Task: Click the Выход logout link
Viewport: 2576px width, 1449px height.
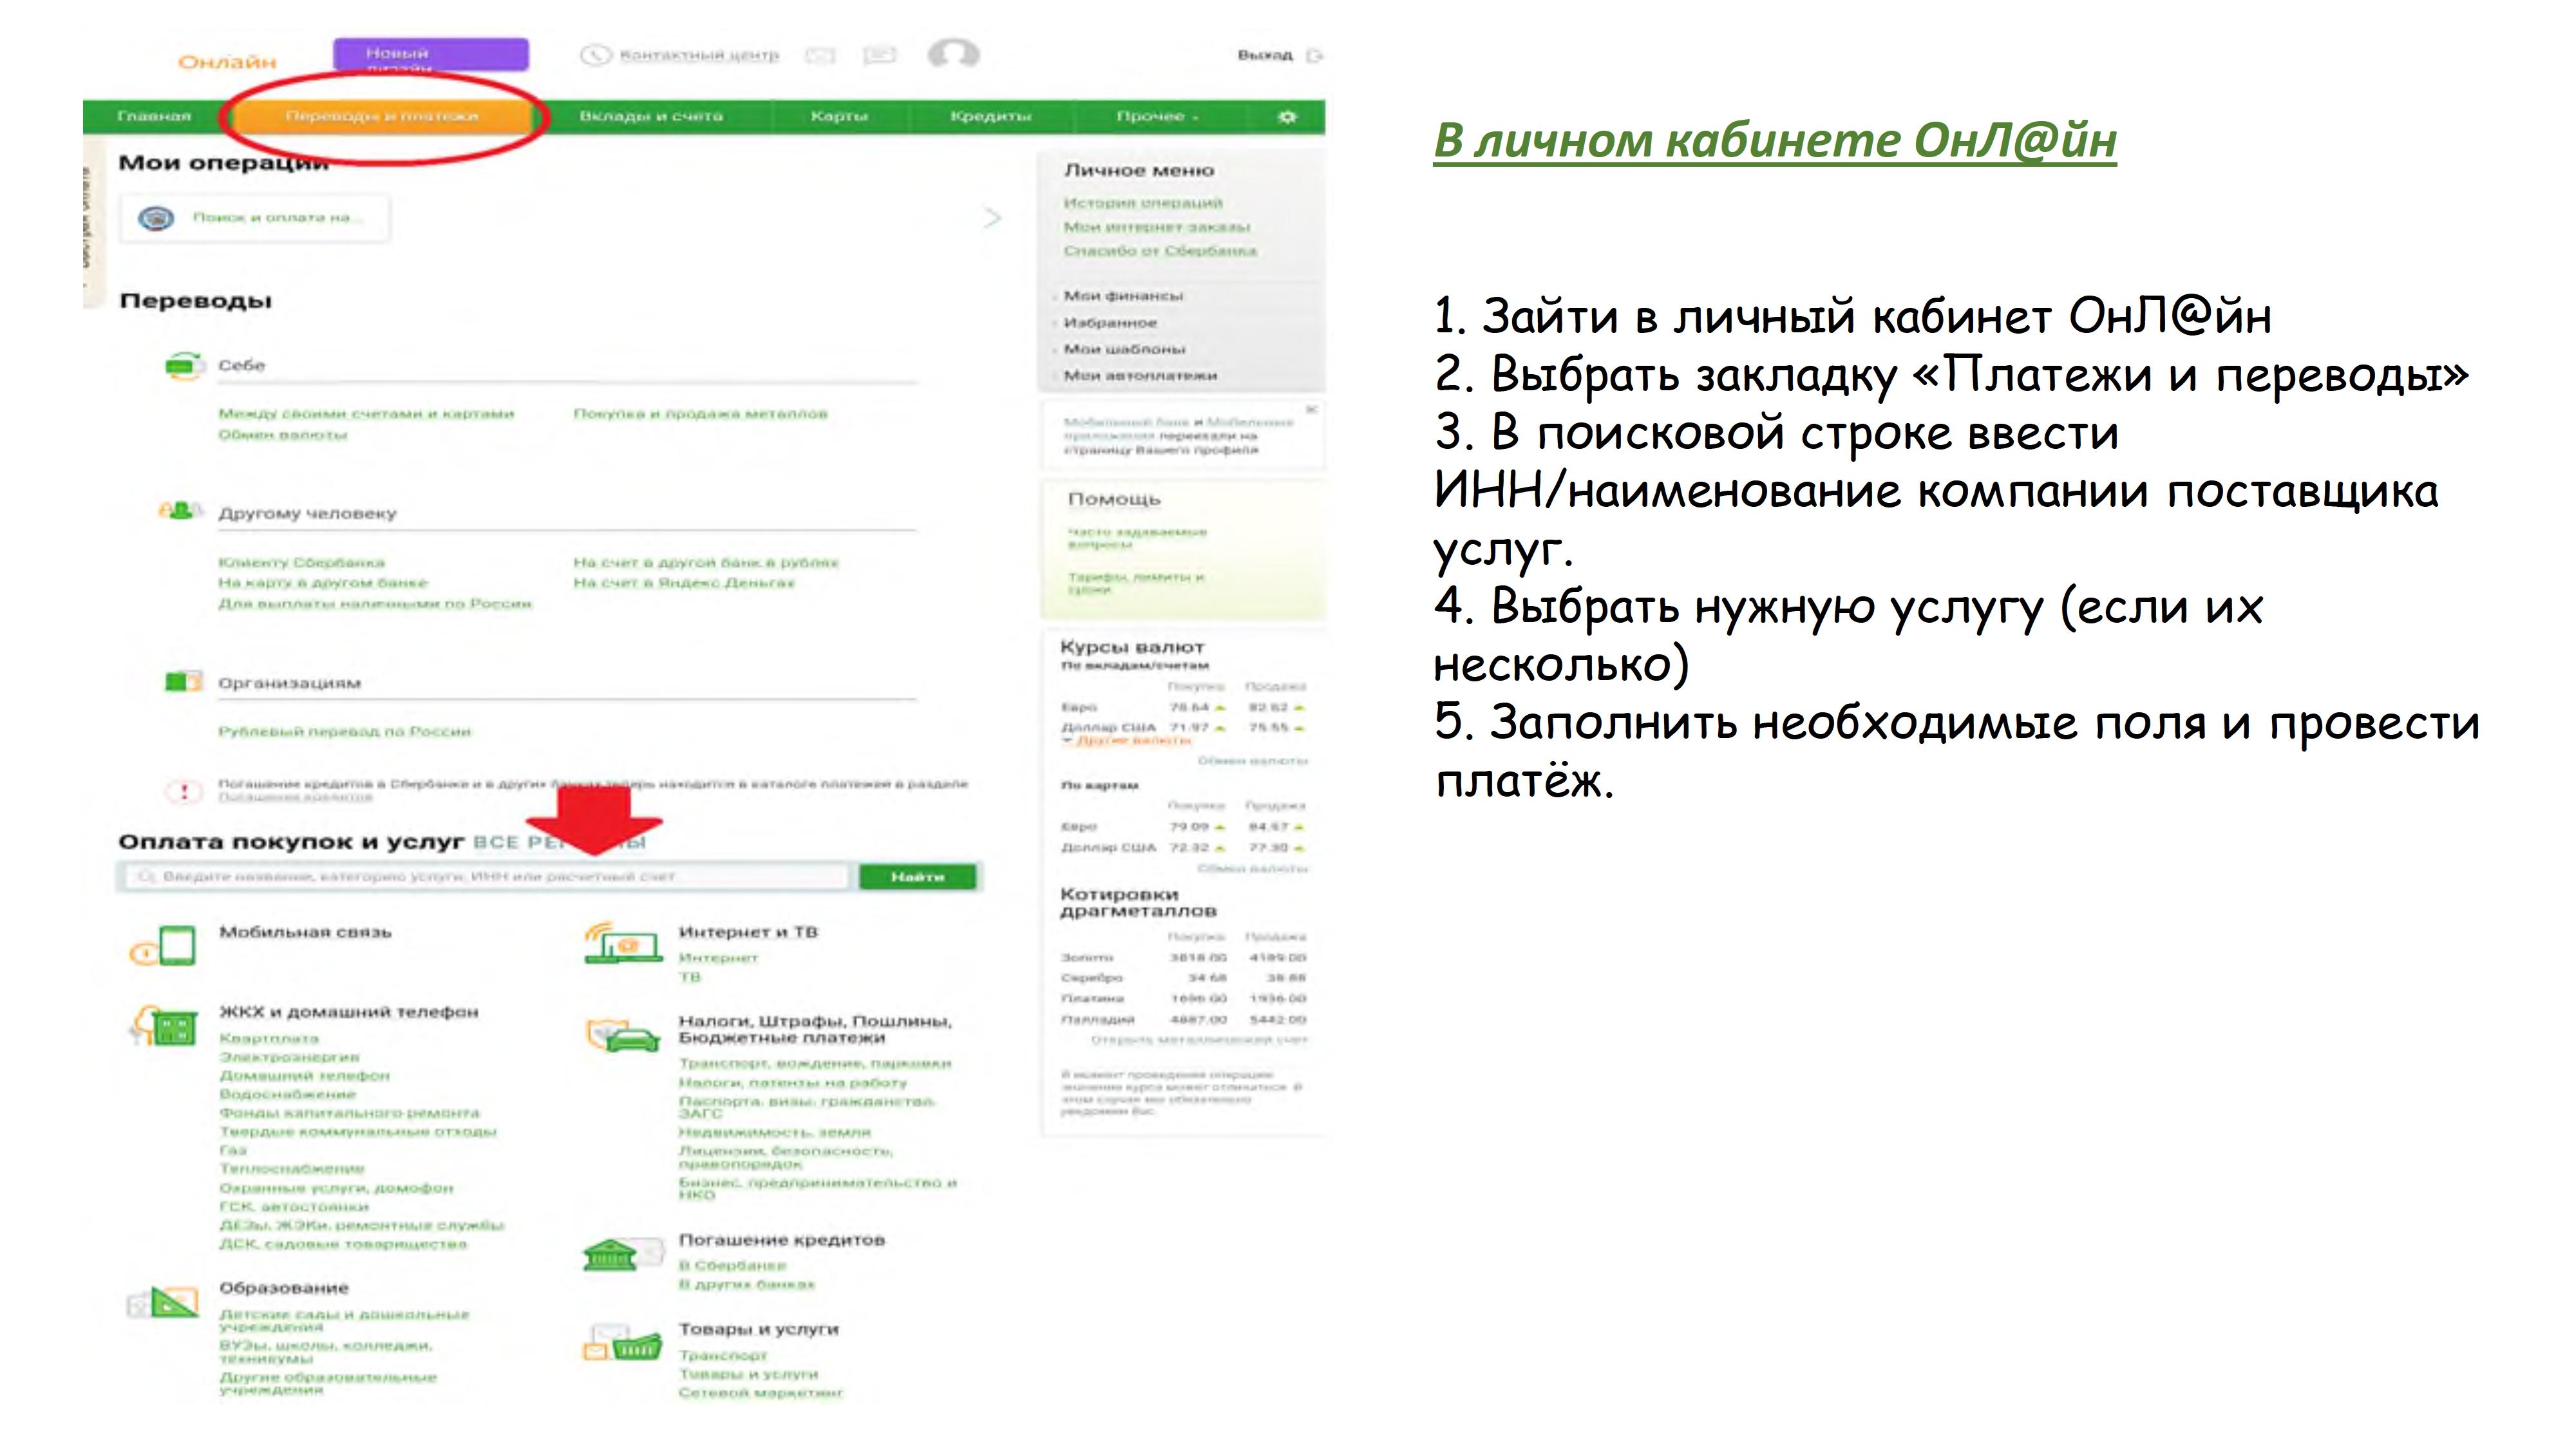Action: tap(1265, 55)
